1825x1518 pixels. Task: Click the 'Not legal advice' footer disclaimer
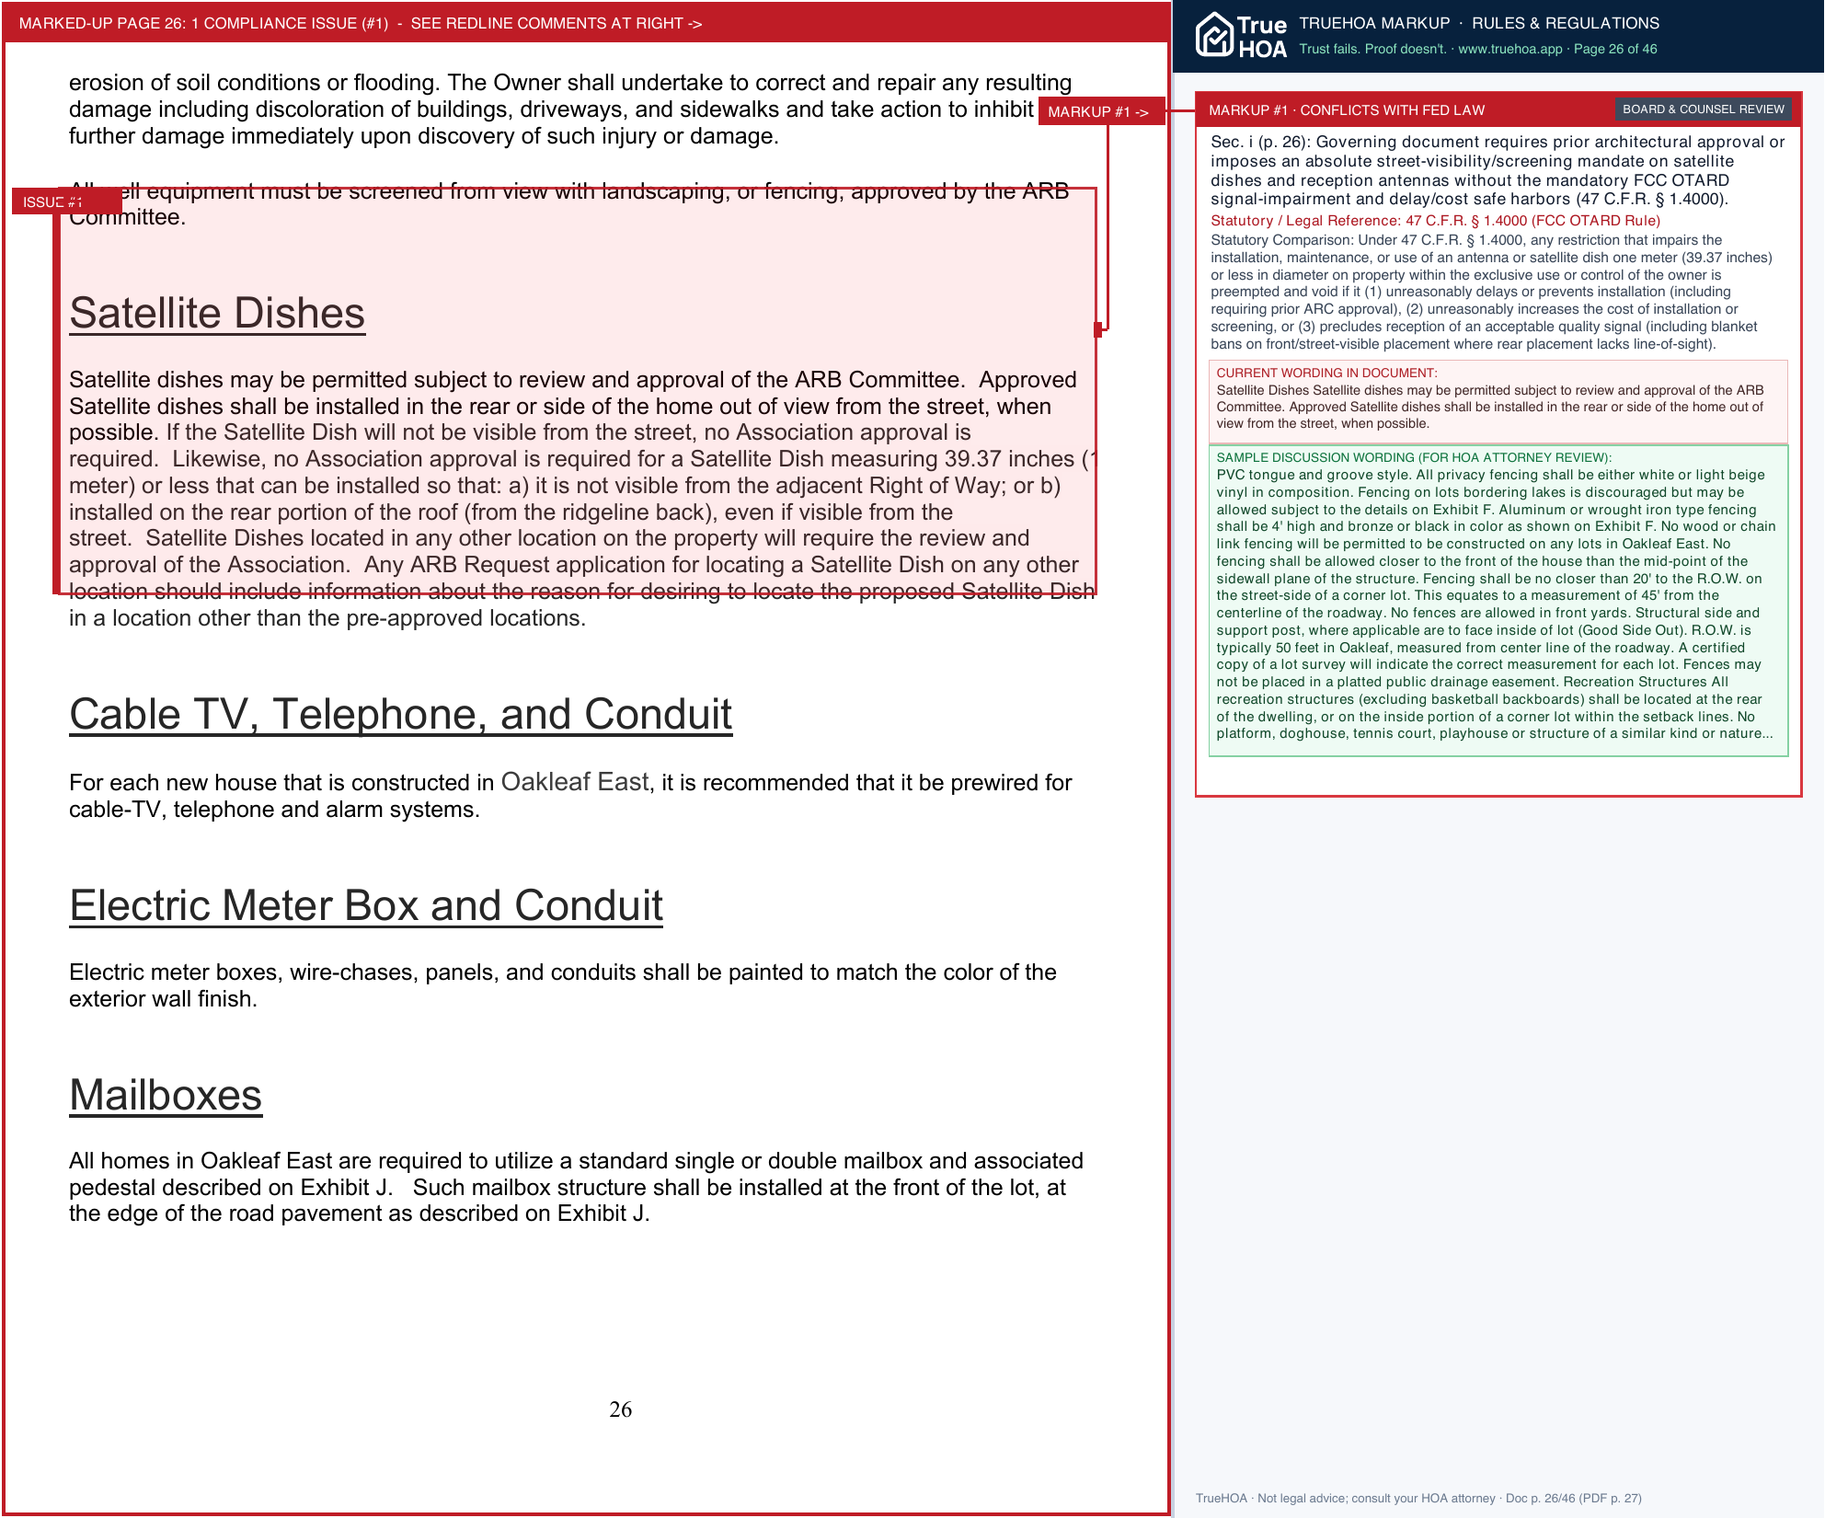click(x=1418, y=1498)
